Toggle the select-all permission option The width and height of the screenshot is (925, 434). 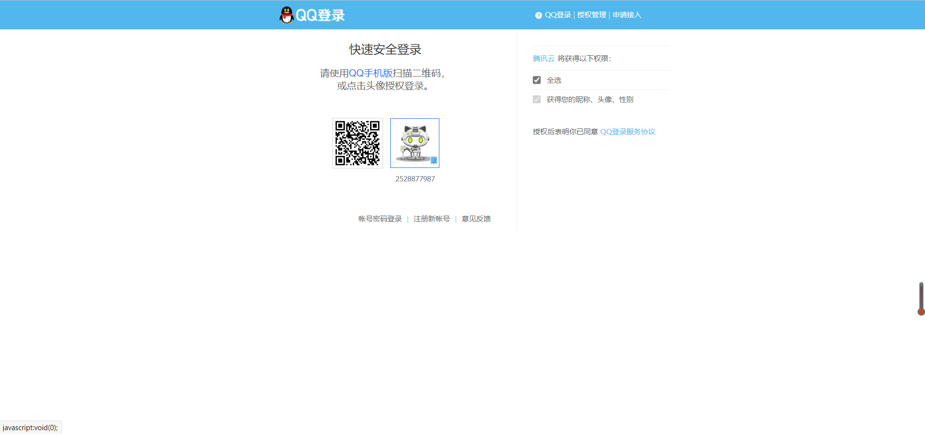(x=537, y=80)
